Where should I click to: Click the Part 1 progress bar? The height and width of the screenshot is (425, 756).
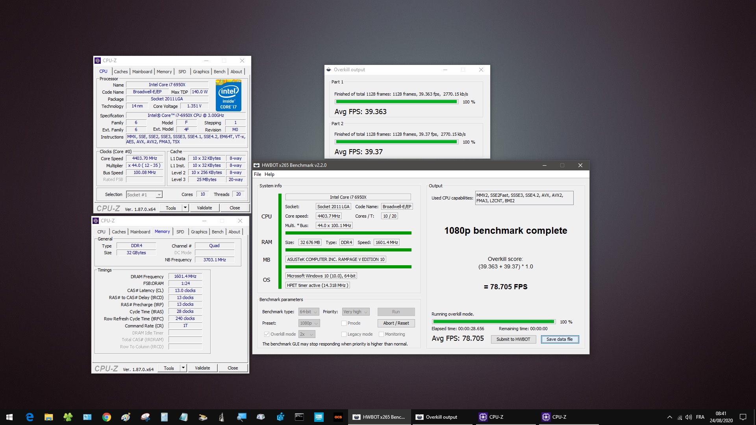pos(397,102)
